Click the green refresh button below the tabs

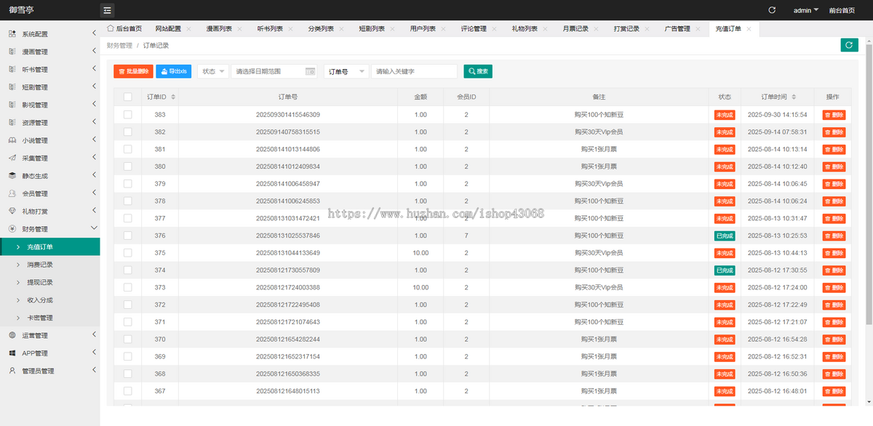[849, 46]
